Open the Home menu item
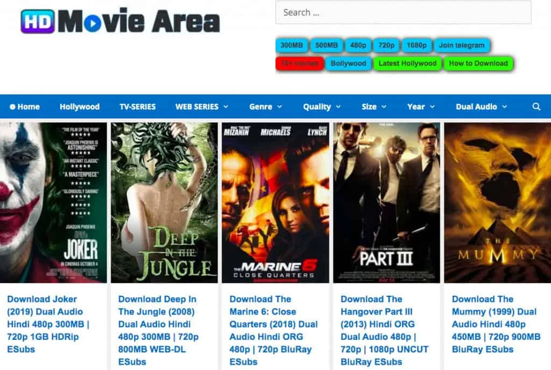 [25, 107]
